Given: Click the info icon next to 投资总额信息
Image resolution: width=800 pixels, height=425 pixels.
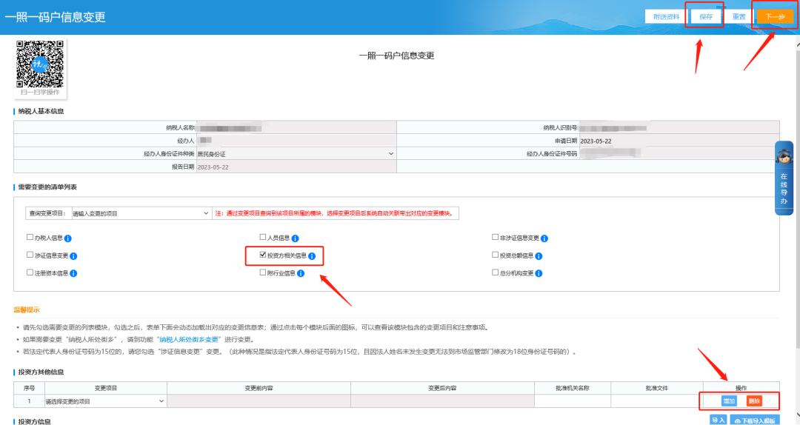Looking at the screenshot, I should pyautogui.click(x=539, y=256).
